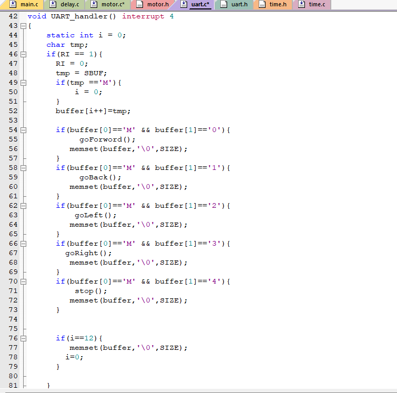Viewport: 397px width, 393px height.
Task: Click line number 42 in the gutter
Action: click(13, 16)
